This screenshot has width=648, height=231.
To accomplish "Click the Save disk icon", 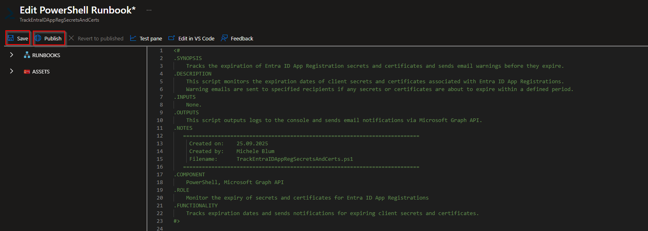I will click(11, 38).
